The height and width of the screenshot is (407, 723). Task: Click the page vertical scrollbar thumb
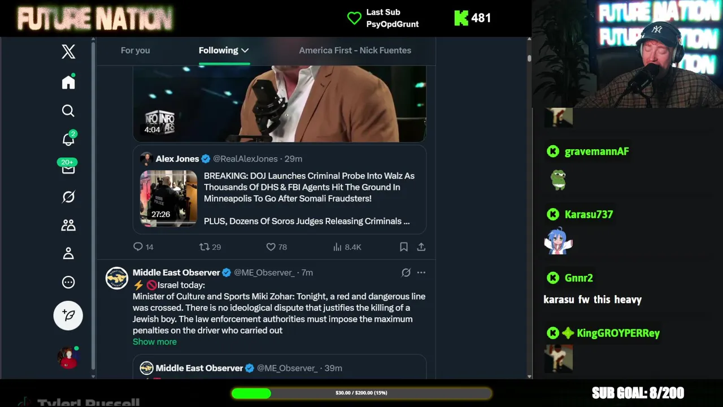(x=529, y=58)
